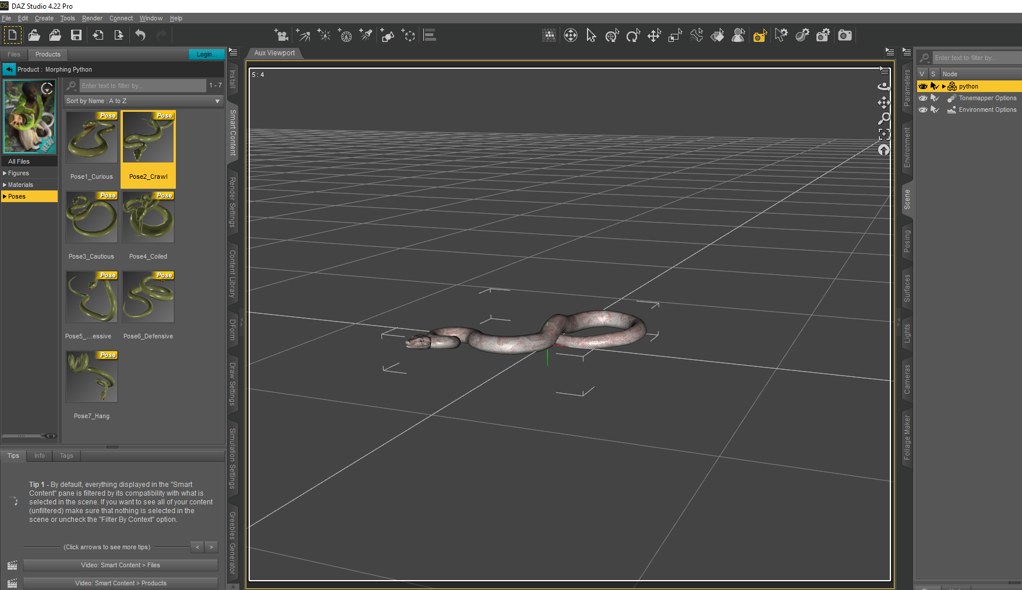This screenshot has height=590, width=1022.
Task: Open the Render menu
Action: [92, 18]
